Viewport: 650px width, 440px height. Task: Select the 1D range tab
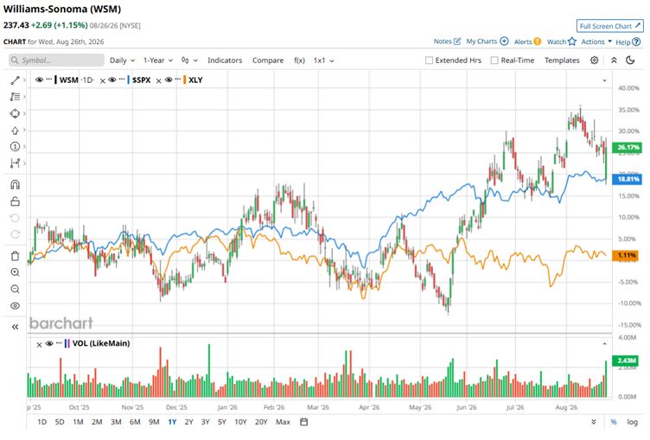click(x=41, y=422)
